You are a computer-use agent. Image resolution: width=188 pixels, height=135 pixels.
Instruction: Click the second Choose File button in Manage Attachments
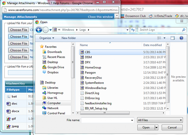19,37
